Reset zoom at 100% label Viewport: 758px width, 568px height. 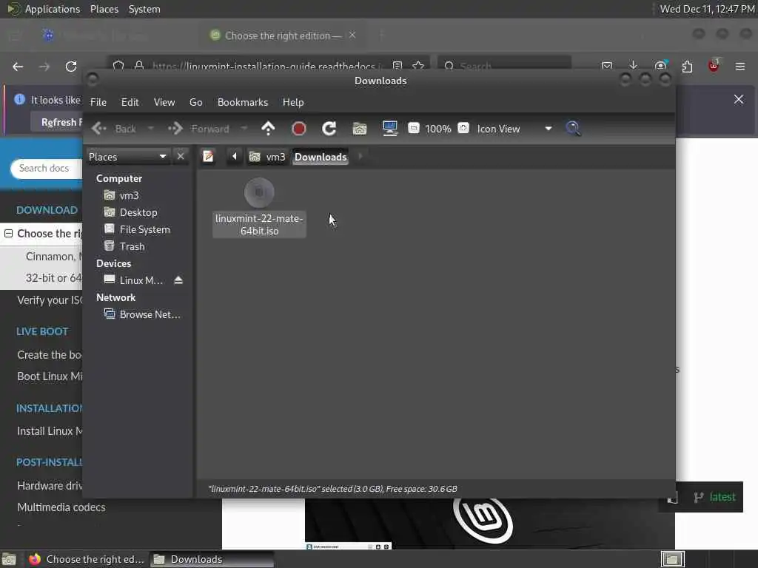(x=438, y=129)
